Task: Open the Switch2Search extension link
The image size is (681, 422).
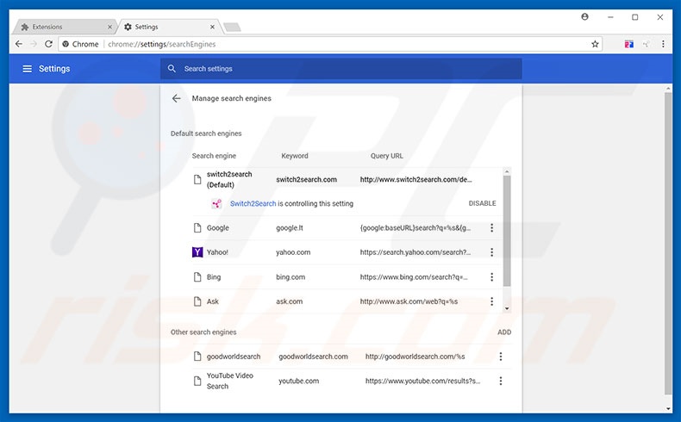Action: (253, 203)
